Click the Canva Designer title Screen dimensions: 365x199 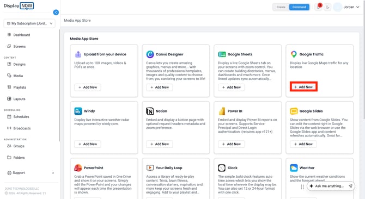click(169, 54)
